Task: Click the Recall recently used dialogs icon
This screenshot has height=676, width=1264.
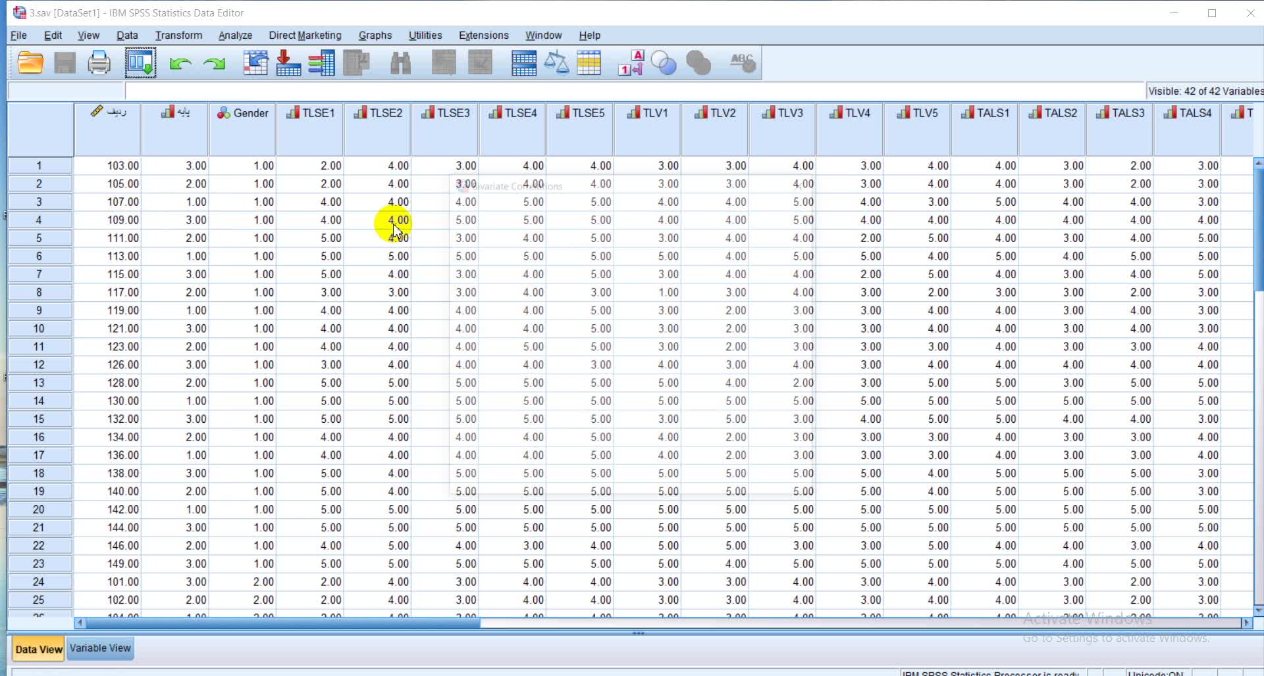Action: coord(140,63)
